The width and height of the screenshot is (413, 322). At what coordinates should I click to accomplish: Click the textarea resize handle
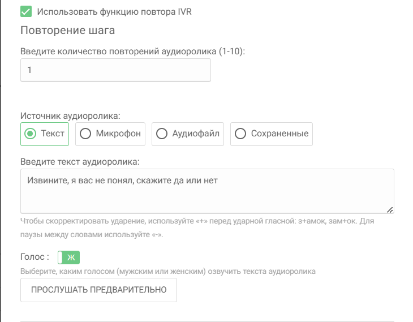390,209
